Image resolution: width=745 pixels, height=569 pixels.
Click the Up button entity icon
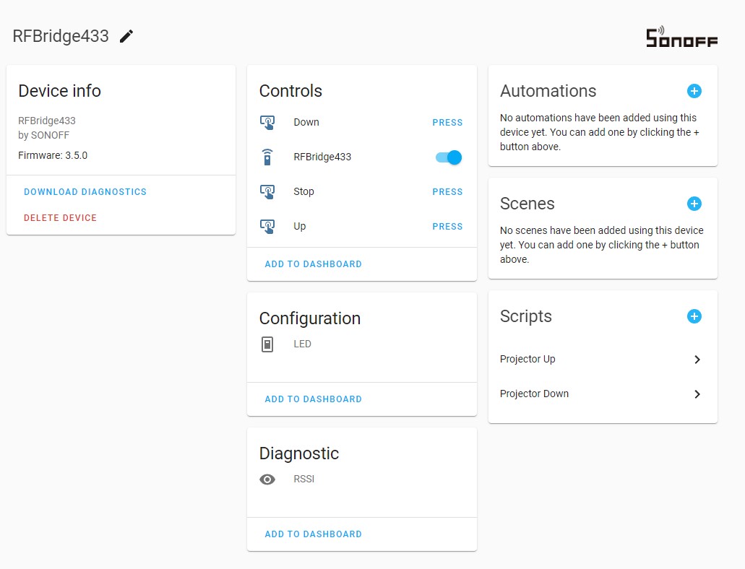tap(267, 227)
